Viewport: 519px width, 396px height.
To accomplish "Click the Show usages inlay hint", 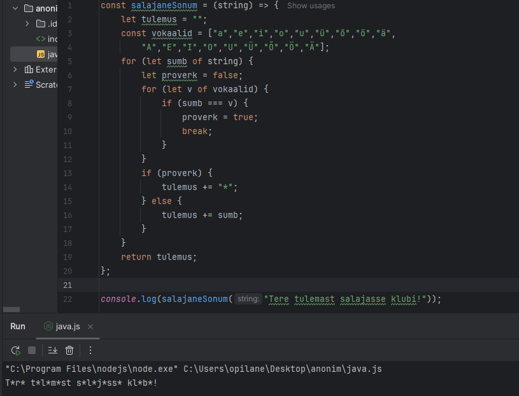I will pos(311,6).
